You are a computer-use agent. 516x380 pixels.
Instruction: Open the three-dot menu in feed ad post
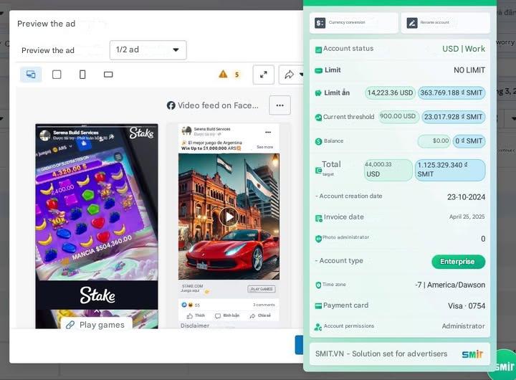click(268, 132)
